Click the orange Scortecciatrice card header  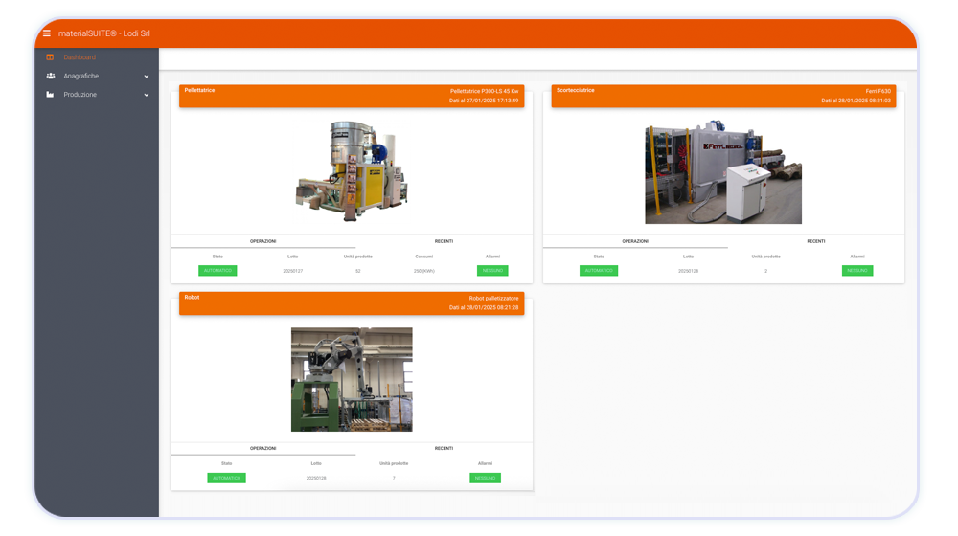tap(723, 95)
